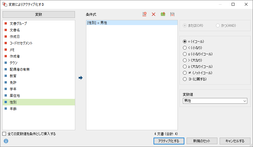The image size is (253, 147).
Task: Click the save conditions floppy disk icon
Action: [x=172, y=14]
